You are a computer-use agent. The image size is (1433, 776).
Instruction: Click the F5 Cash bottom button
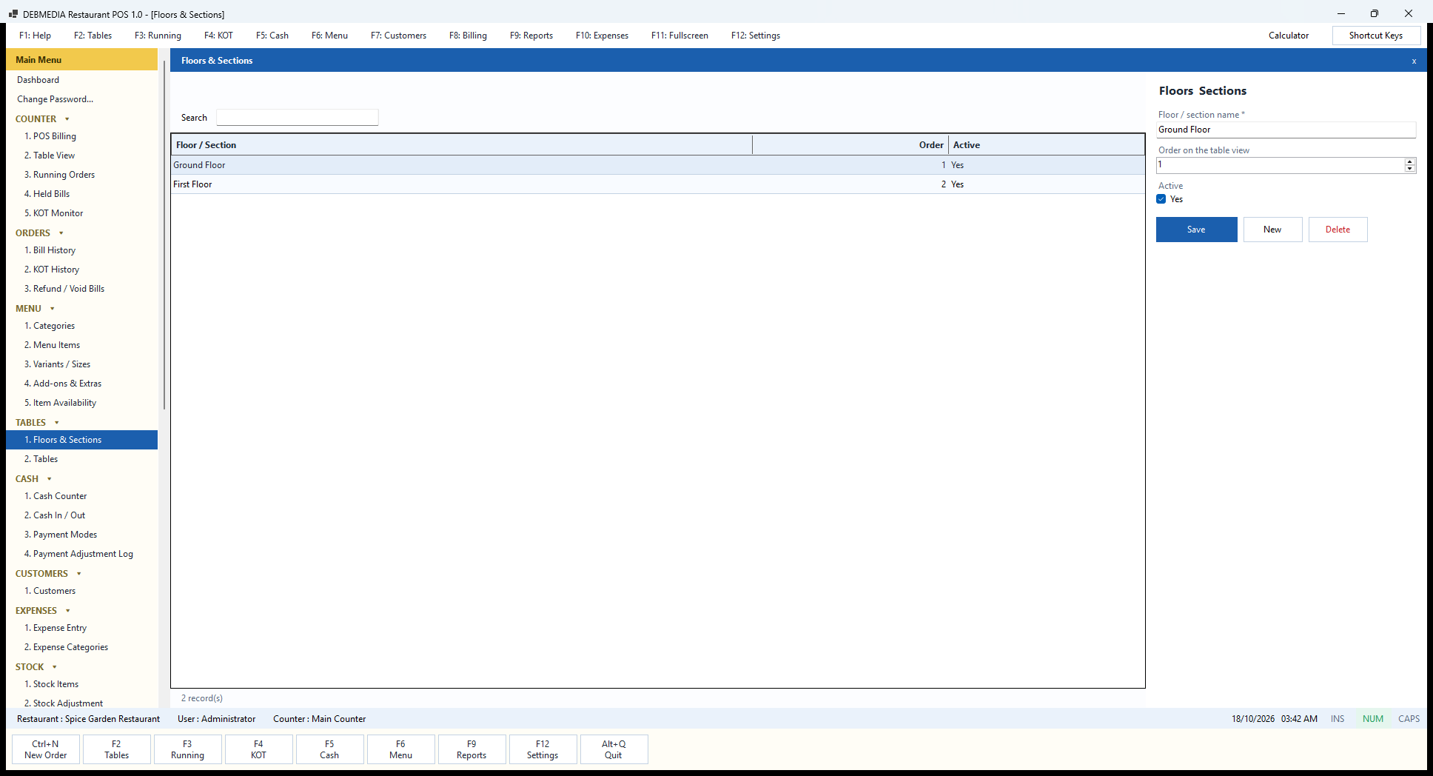330,749
